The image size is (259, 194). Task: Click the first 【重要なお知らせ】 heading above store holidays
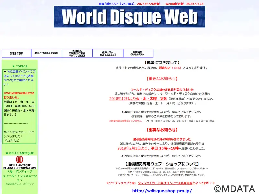[x=162, y=79]
